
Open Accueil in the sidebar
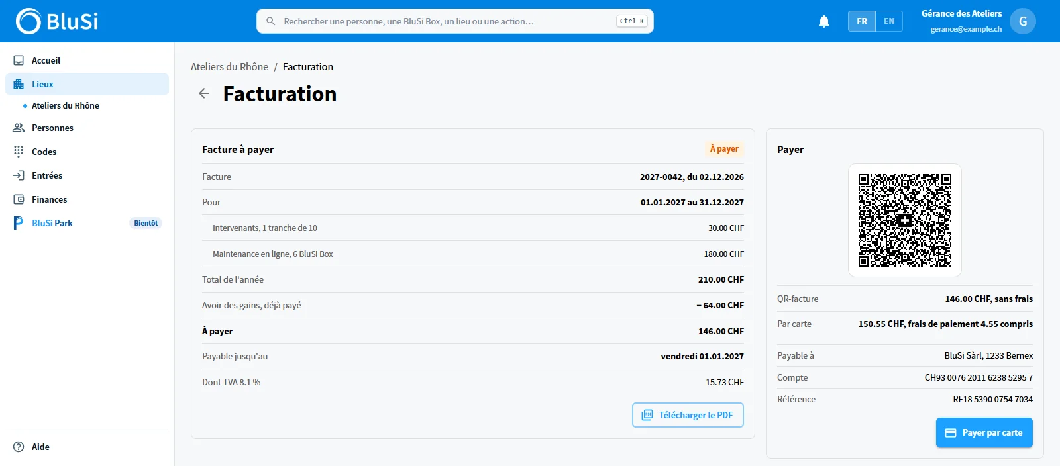(x=87, y=60)
